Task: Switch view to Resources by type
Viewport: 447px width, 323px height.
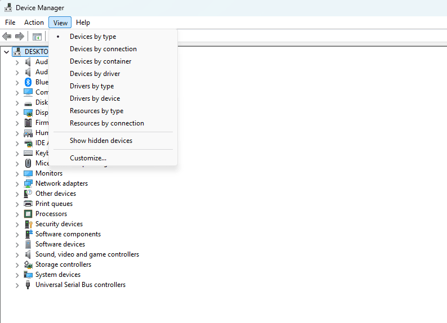Action: coord(113,111)
